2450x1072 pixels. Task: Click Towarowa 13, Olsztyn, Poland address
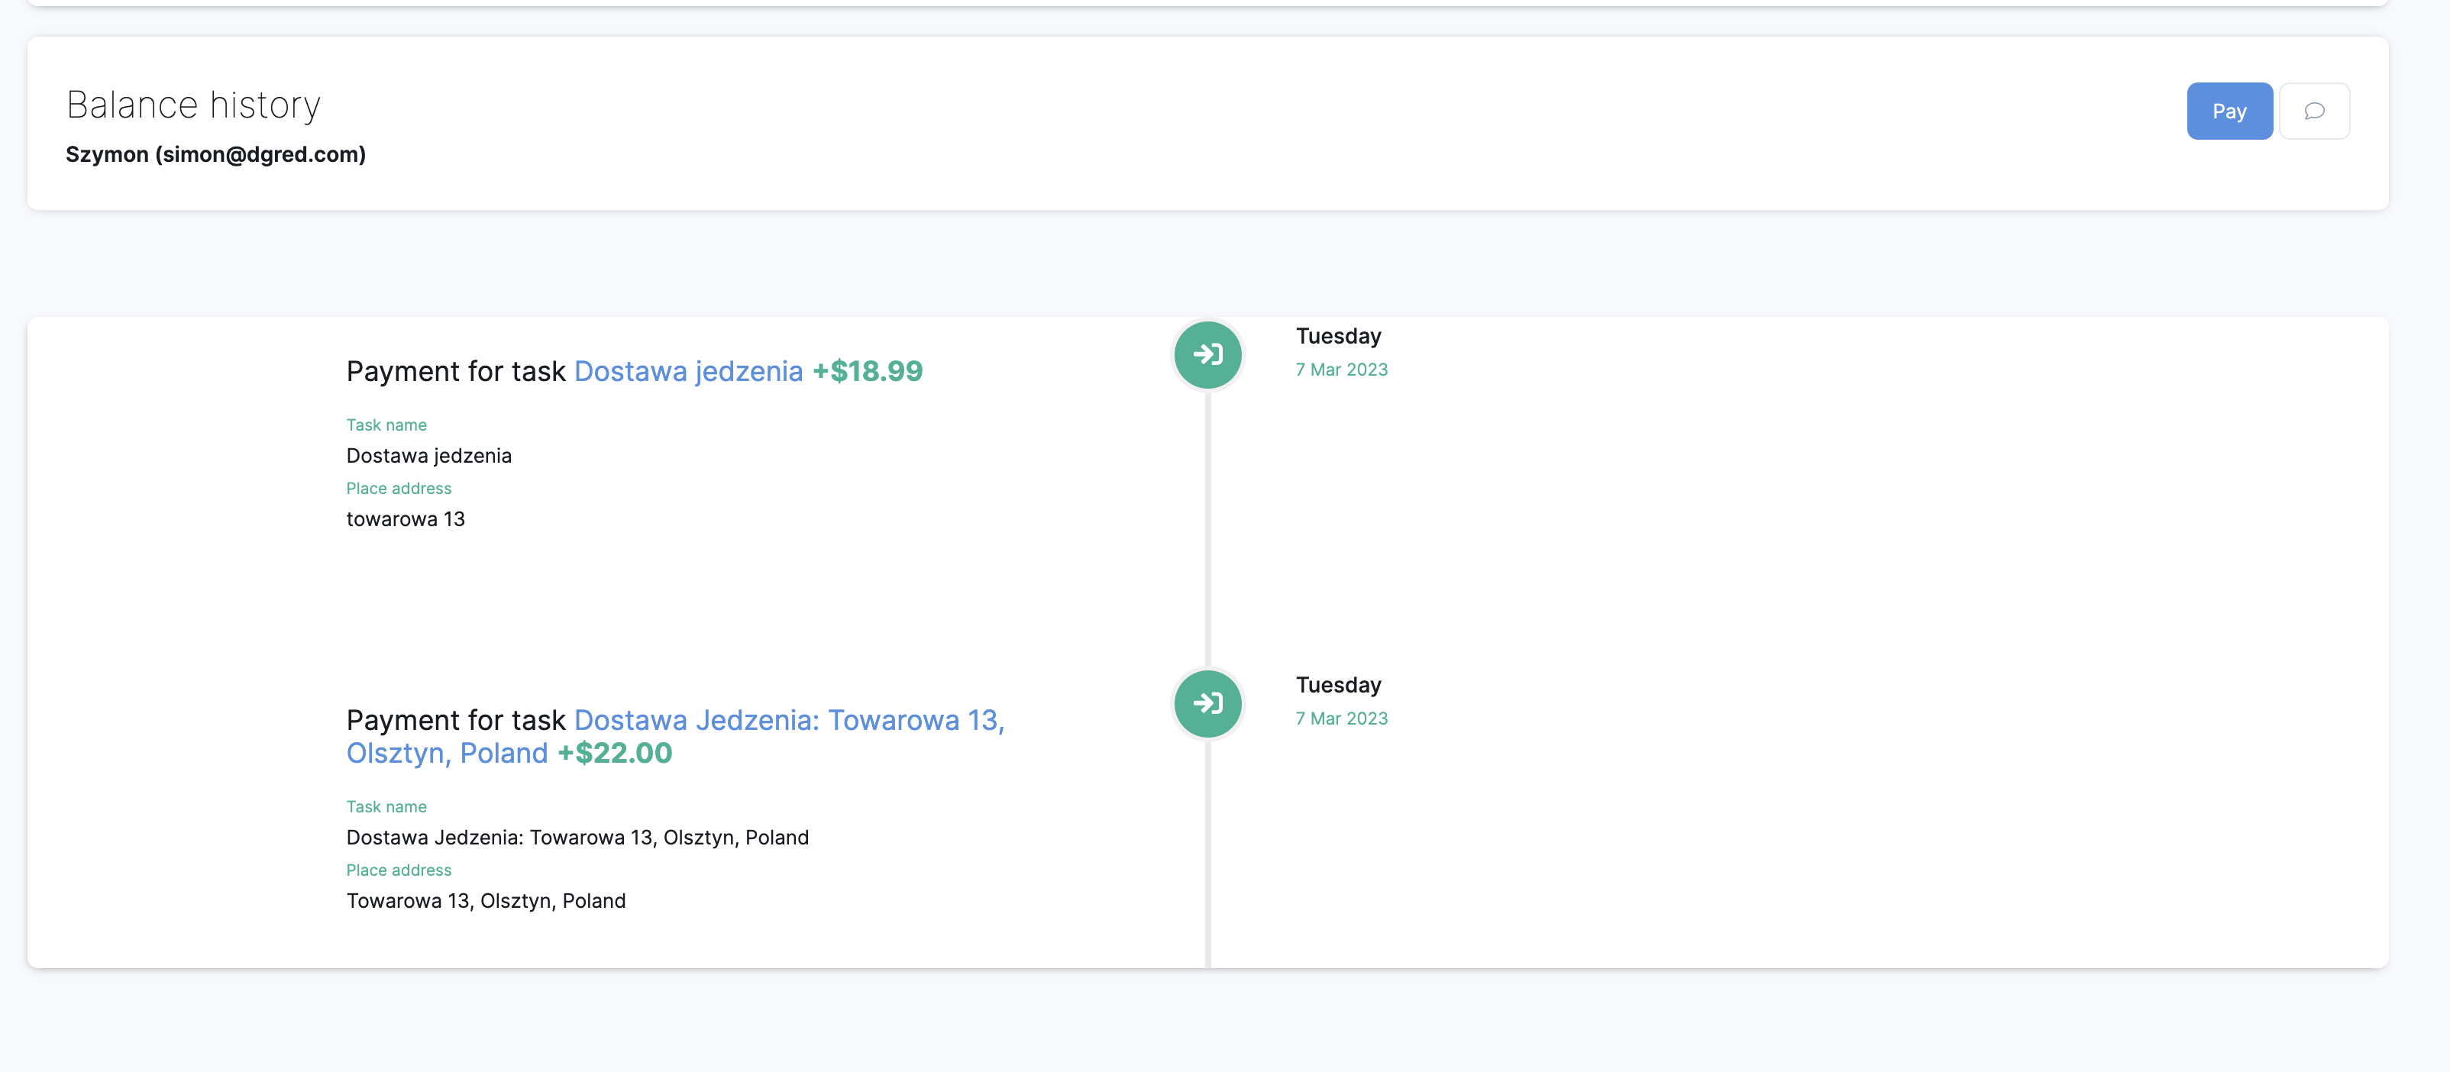(x=485, y=901)
